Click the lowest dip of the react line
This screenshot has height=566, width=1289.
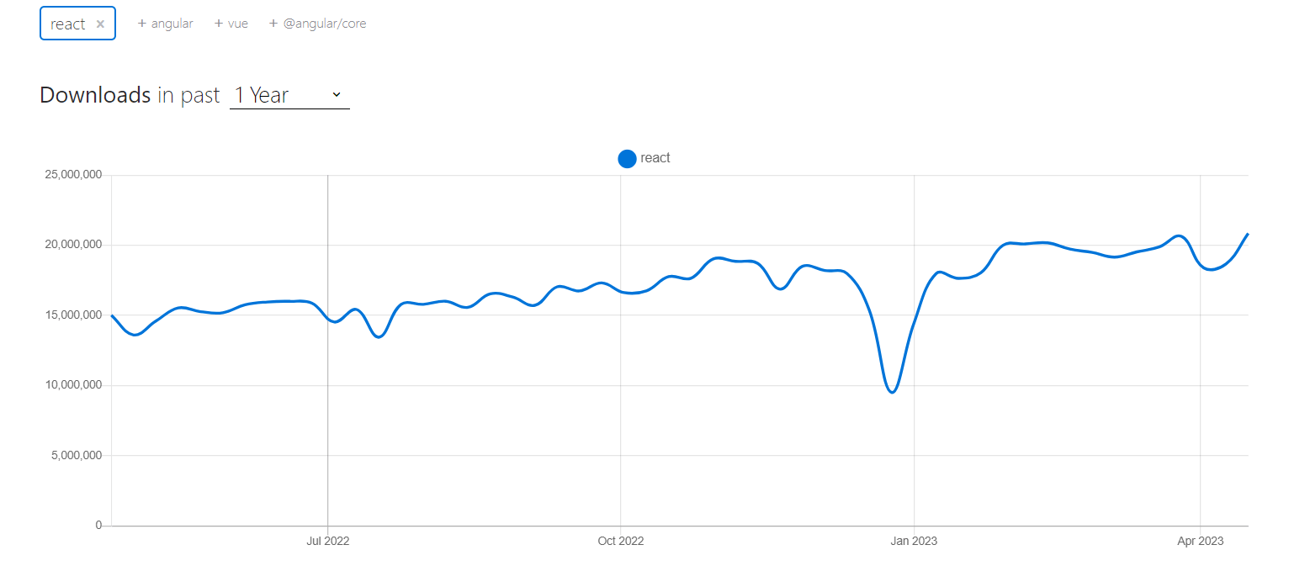click(x=892, y=392)
